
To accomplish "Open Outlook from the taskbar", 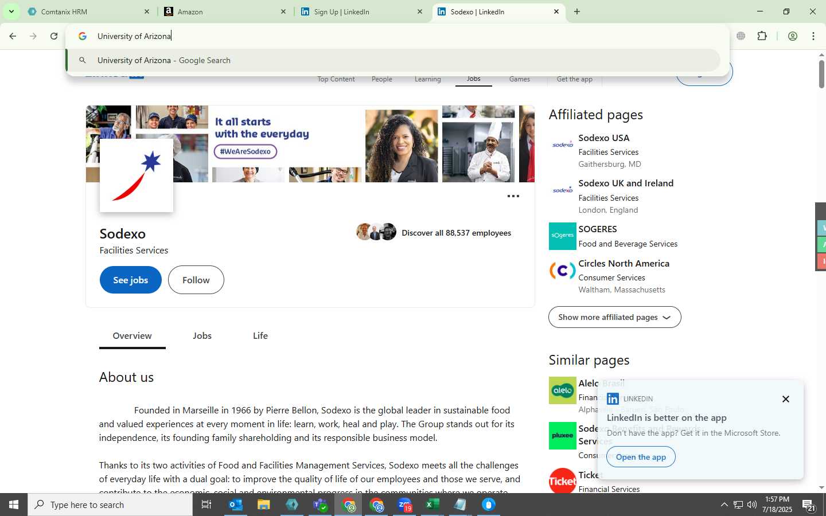I will [x=236, y=505].
